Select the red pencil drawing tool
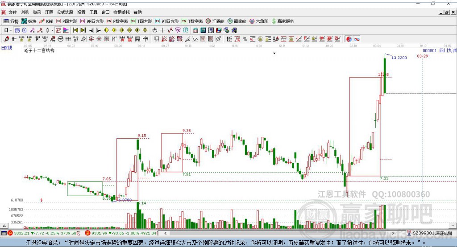Image resolution: width=457 pixels, height=247 pixels. pos(6,39)
